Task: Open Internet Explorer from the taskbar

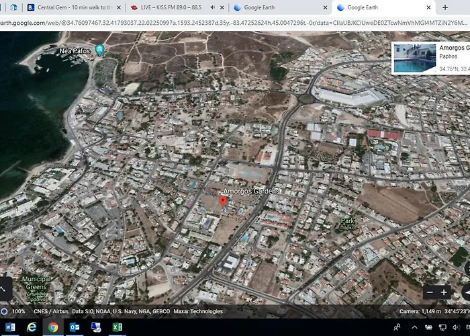Action: point(31,327)
